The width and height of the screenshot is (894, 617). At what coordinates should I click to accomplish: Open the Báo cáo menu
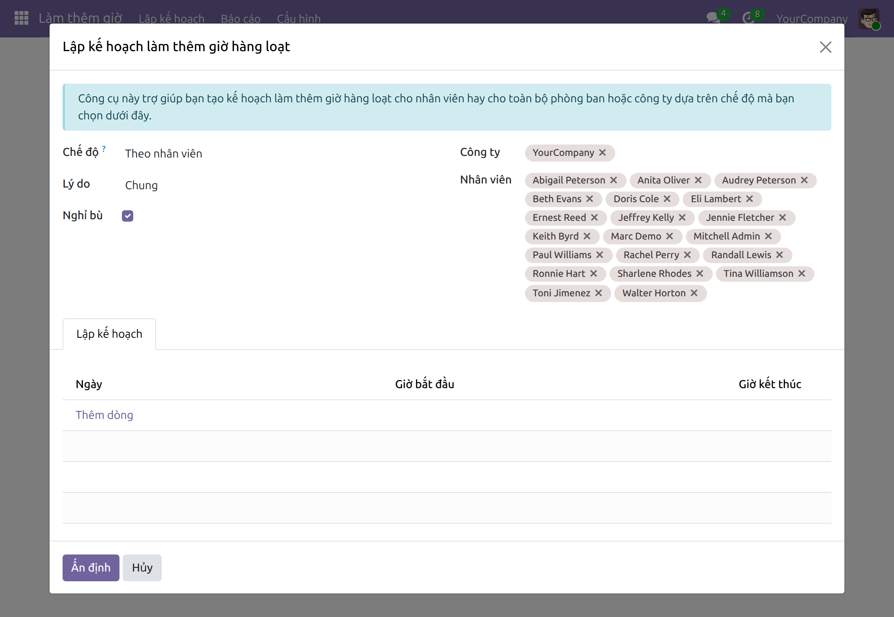pyautogui.click(x=241, y=19)
